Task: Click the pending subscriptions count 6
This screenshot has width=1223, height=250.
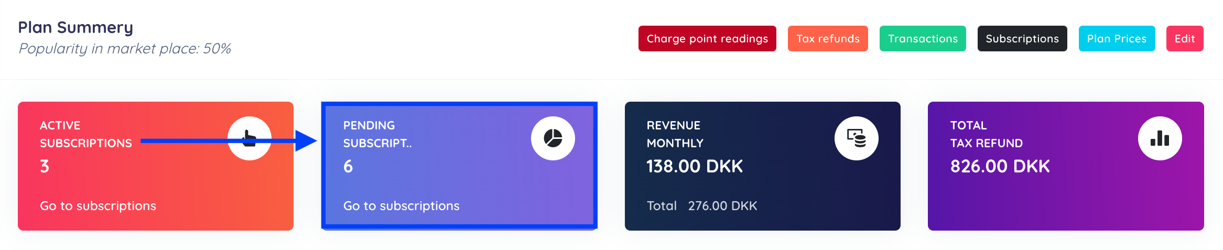Action: click(x=348, y=166)
